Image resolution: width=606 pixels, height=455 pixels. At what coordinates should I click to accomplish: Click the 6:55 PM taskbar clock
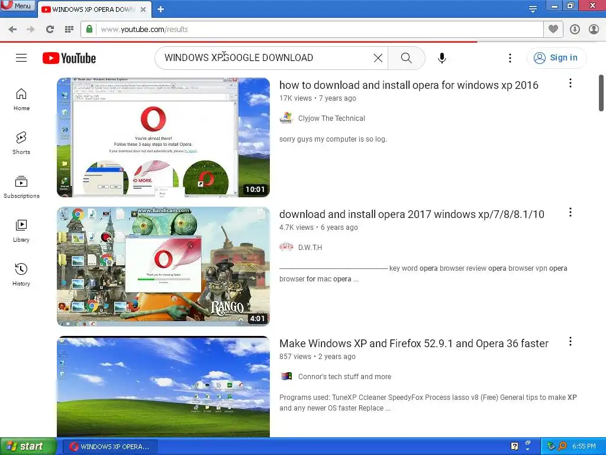584,447
